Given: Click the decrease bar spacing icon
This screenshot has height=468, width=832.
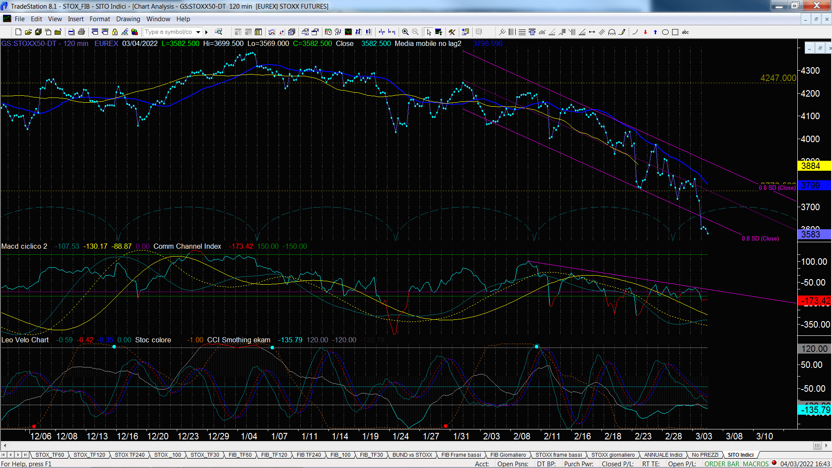Looking at the screenshot, I should [x=382, y=32].
